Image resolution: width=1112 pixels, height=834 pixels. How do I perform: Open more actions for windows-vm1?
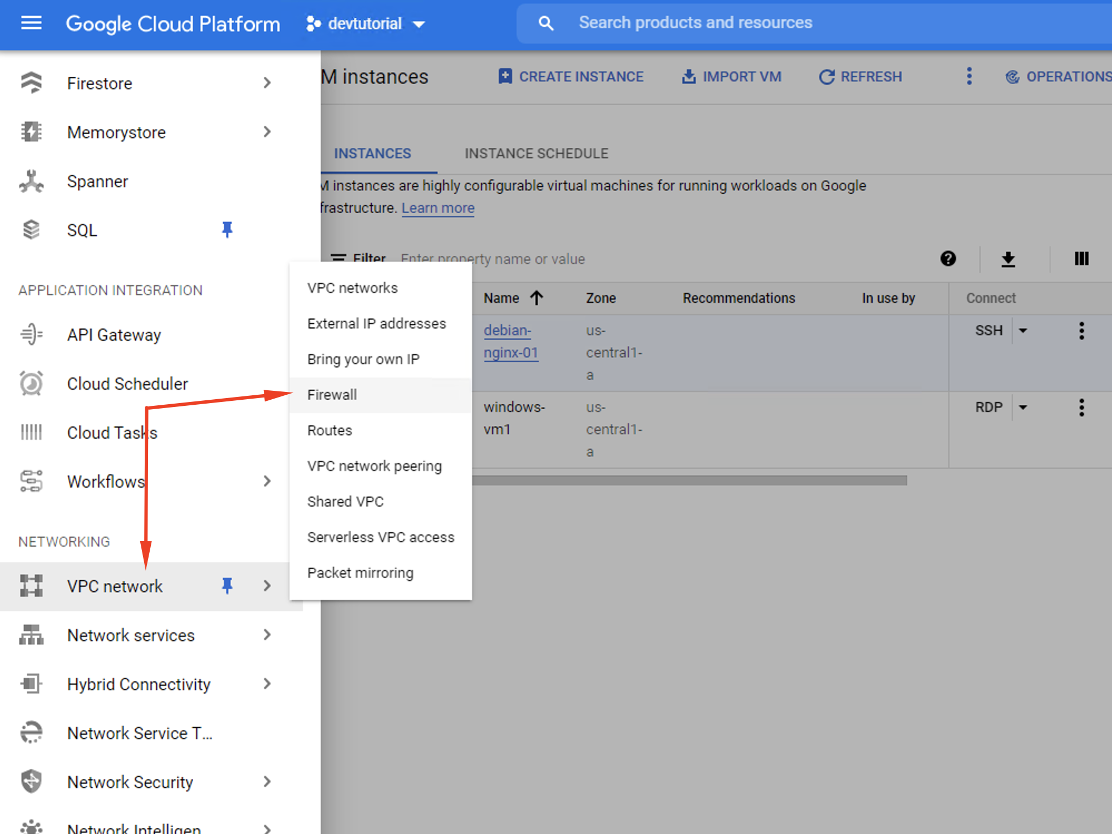point(1081,408)
